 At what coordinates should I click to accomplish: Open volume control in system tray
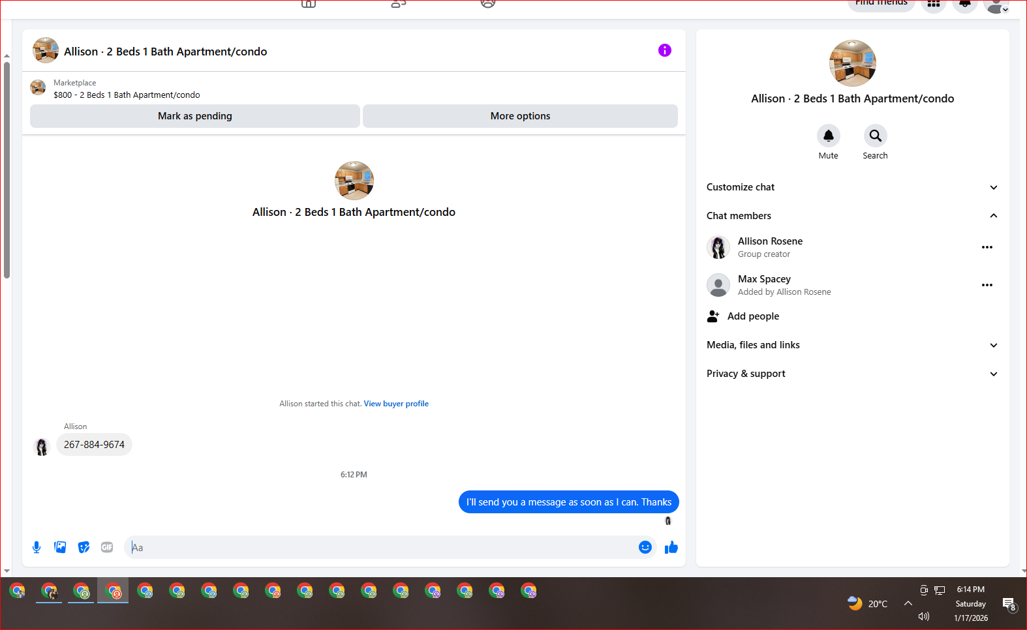coord(923,616)
